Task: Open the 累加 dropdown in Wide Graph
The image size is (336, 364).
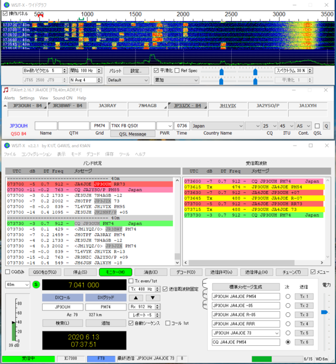Action: coord(177,80)
